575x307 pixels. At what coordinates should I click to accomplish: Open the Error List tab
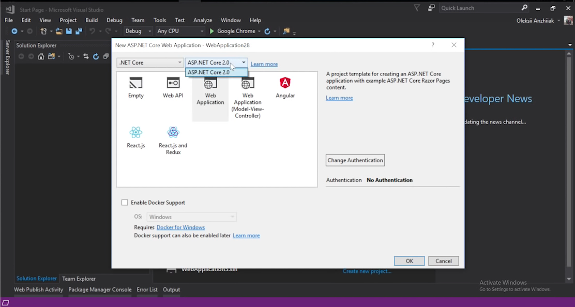[x=147, y=289]
